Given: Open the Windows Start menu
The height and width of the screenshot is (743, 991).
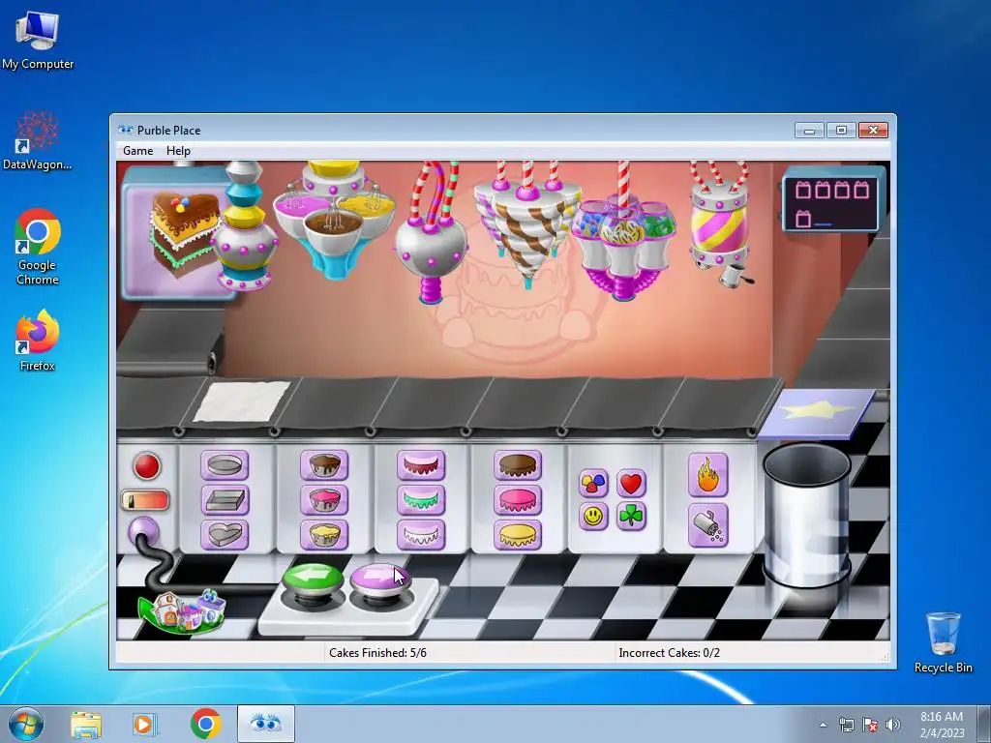Looking at the screenshot, I should coord(26,724).
